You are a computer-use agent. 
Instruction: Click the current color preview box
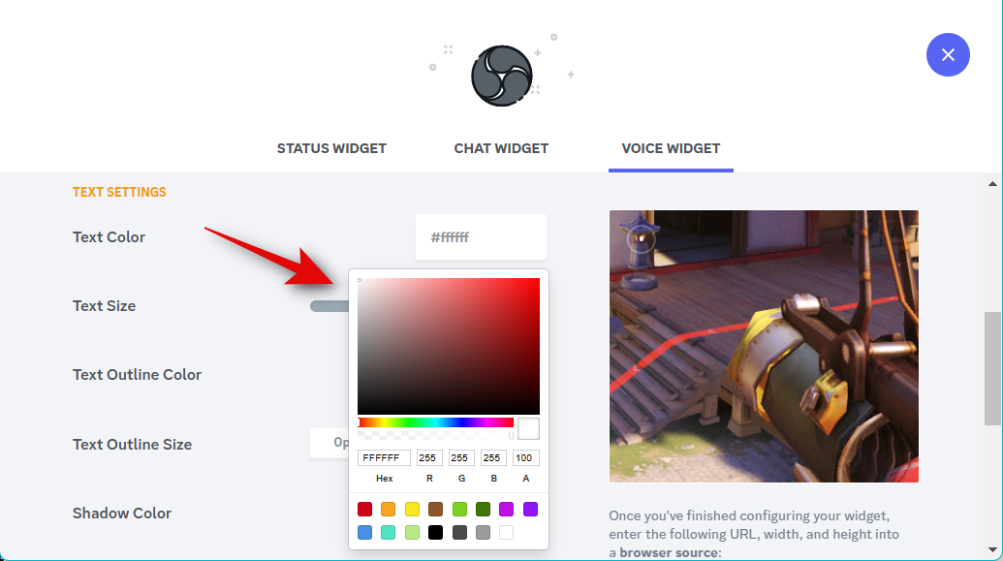pos(528,428)
